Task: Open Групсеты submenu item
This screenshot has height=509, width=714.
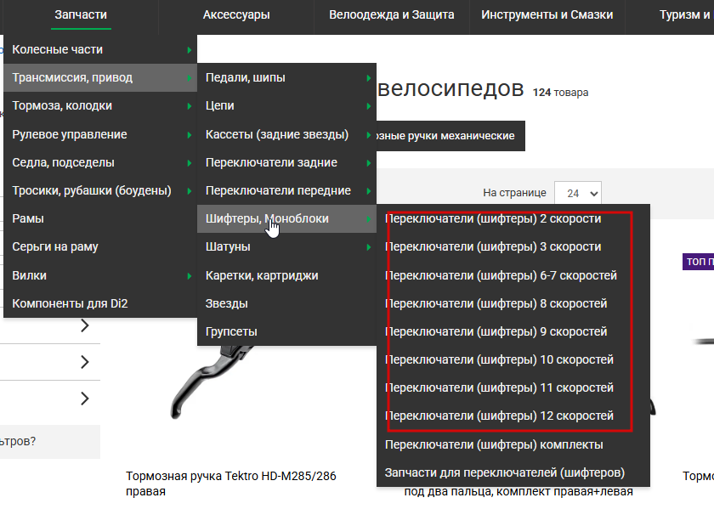Action: (x=287, y=331)
